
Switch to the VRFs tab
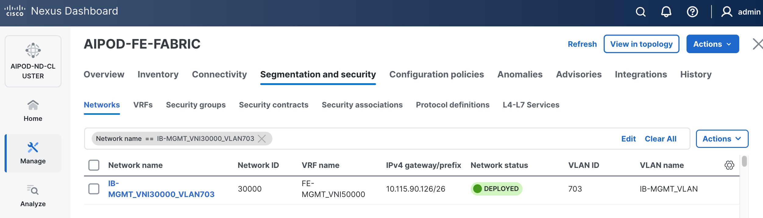click(143, 105)
